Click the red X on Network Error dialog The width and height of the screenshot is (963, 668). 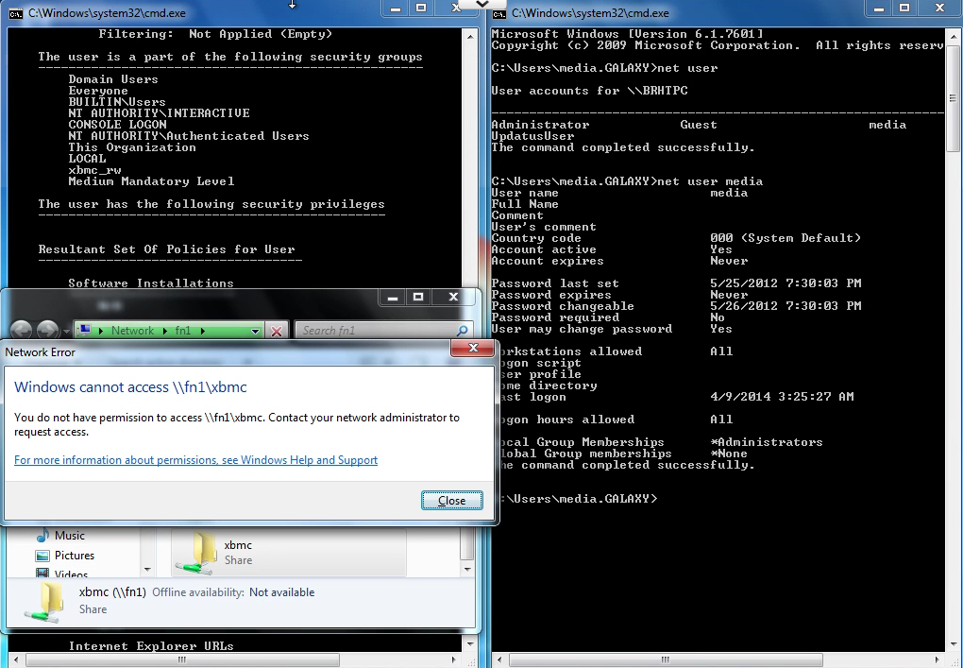472,348
